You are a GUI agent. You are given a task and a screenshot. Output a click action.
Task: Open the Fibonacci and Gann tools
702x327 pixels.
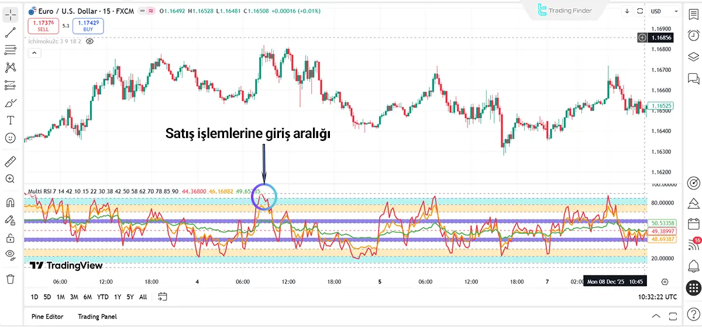[x=10, y=50]
